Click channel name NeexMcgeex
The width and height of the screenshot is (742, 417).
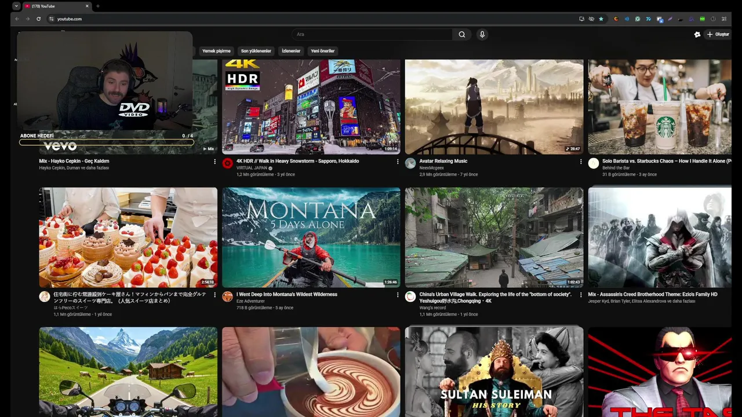431,168
